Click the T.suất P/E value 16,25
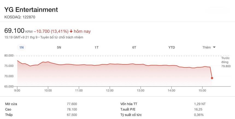235x119 pixels. 199,109
